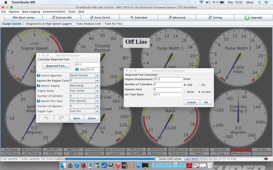Click help icon next to (ms) field
This screenshot has width=273, height=170.
tap(77, 69)
